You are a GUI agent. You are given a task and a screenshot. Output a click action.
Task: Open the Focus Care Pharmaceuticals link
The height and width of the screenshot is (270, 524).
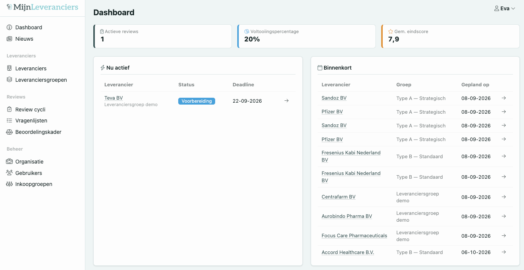[x=355, y=236]
